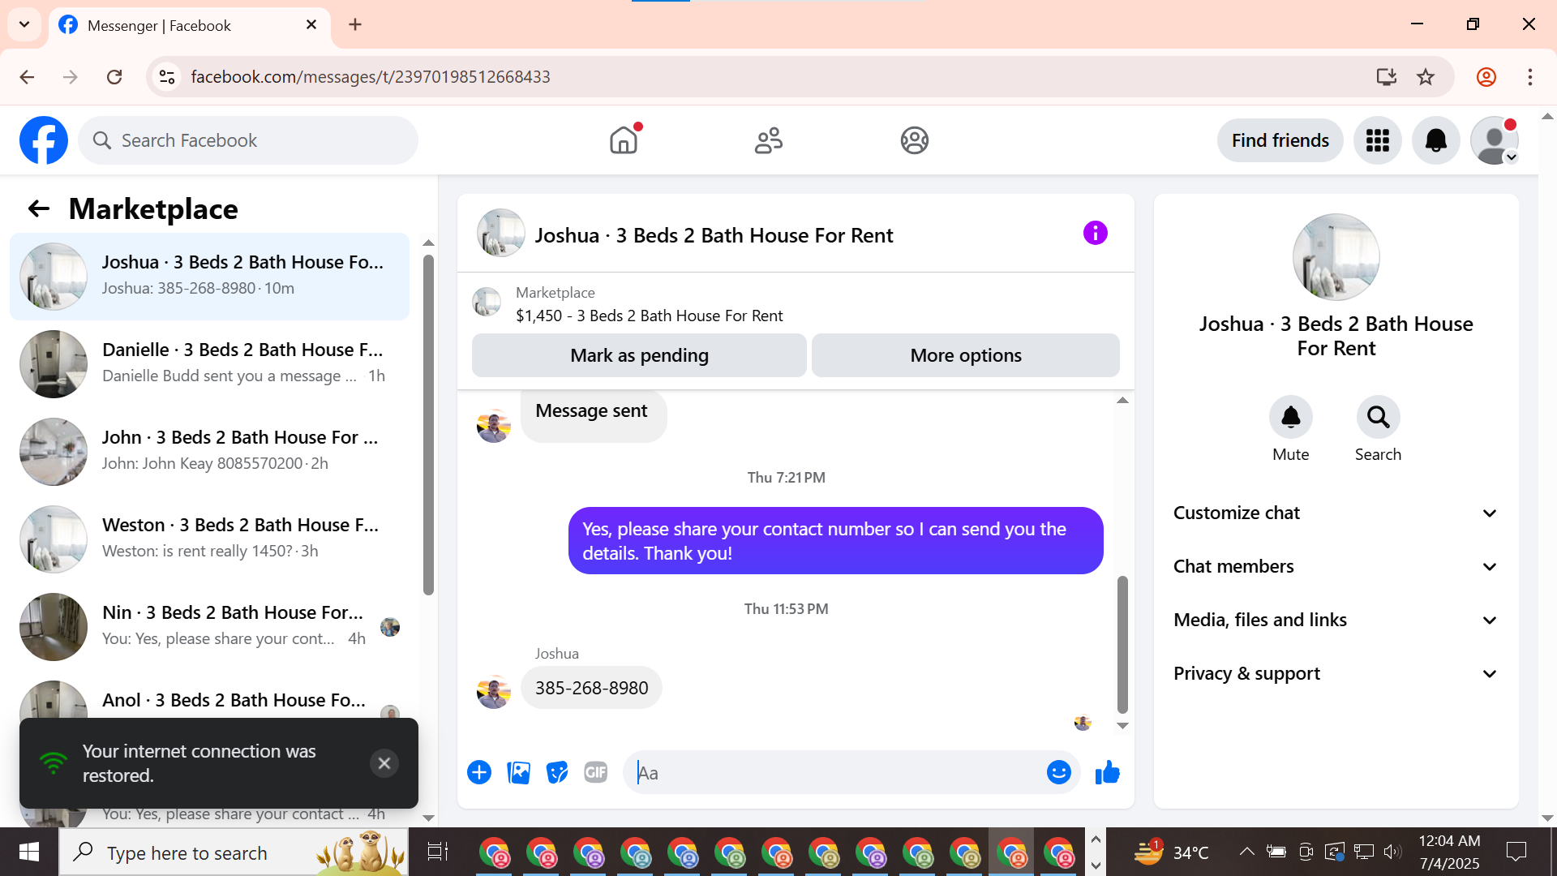Attach a photo using the image icon
This screenshot has width=1557, height=876.
[x=518, y=773]
